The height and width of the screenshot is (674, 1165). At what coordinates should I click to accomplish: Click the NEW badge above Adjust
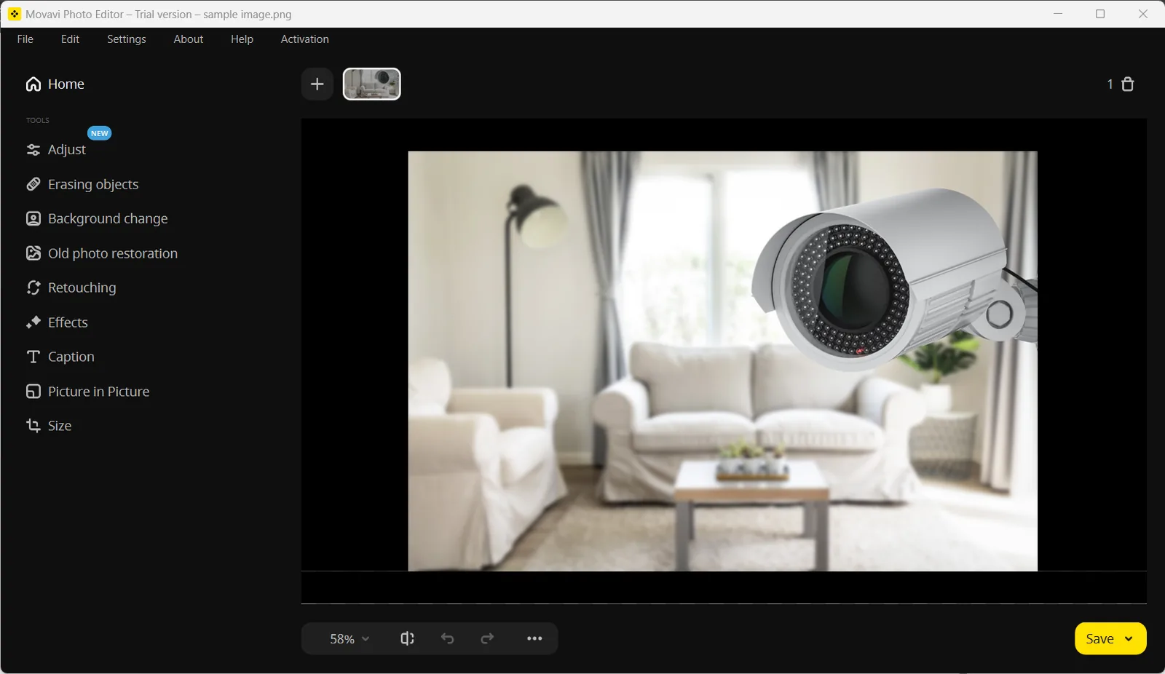click(x=100, y=133)
